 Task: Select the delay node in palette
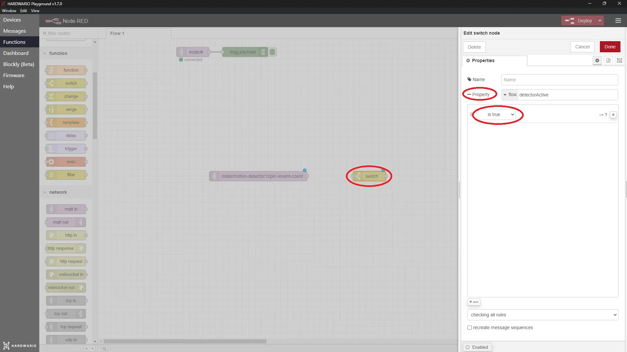coord(66,136)
